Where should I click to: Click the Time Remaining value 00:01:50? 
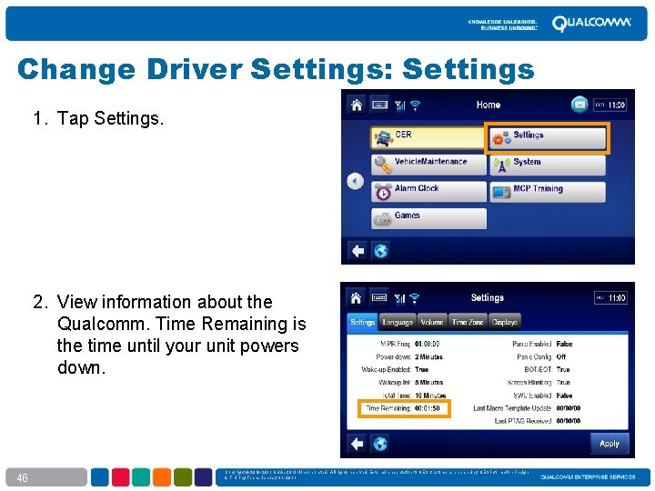click(428, 408)
